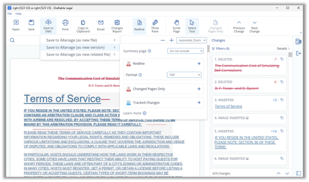
Task: Select the deleted 'The Communication Cost' change text
Action: (247, 68)
